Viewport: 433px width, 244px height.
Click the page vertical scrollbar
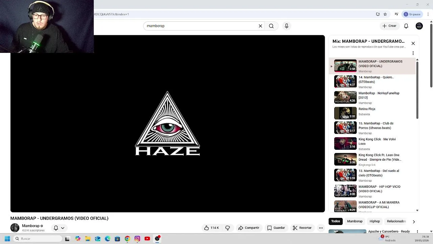point(431,56)
